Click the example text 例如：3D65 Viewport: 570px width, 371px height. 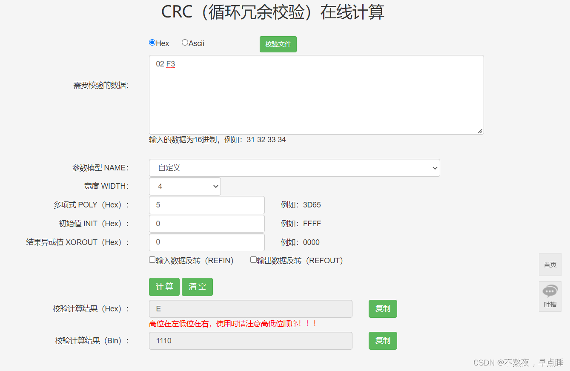(301, 205)
